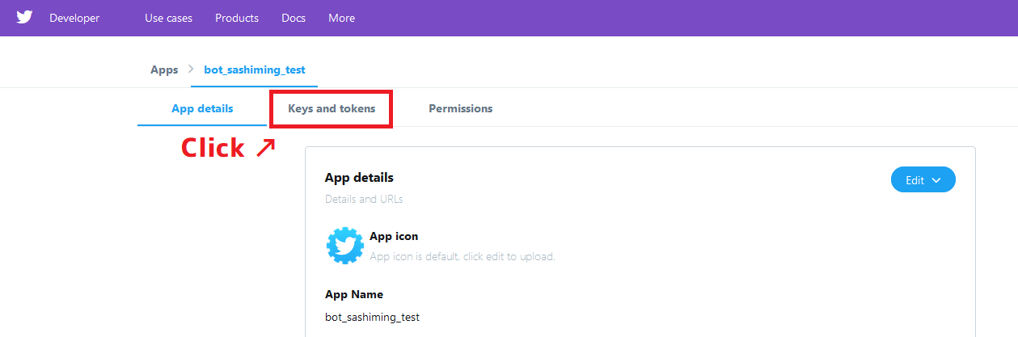
Task: Click the red annotation arrow
Action: point(265,147)
